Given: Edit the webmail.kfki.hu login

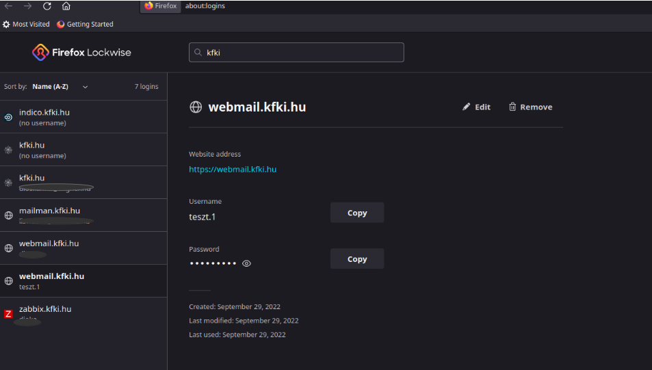Looking at the screenshot, I should pyautogui.click(x=477, y=107).
